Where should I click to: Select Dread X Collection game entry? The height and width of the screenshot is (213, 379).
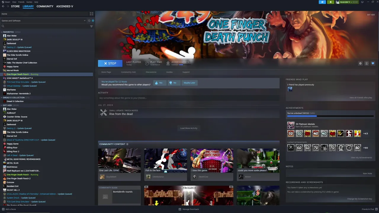15,101
